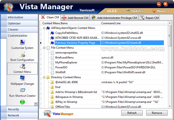Open the About link
This screenshot has height=120, width=174.
pyautogui.click(x=161, y=11)
